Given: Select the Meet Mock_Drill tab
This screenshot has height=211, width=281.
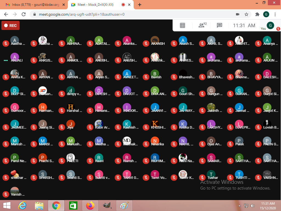Looking at the screenshot, I should click(x=95, y=5).
